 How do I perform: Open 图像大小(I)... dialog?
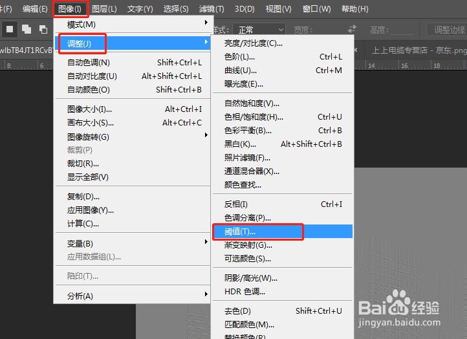pyautogui.click(x=133, y=109)
